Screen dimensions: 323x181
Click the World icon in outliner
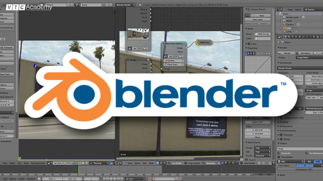tap(284, 21)
